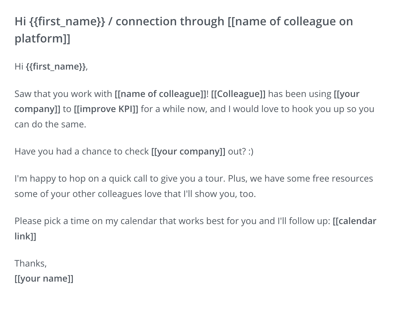Click 'platform]]' on the heading's second line
This screenshot has width=404, height=312.
tap(42, 39)
